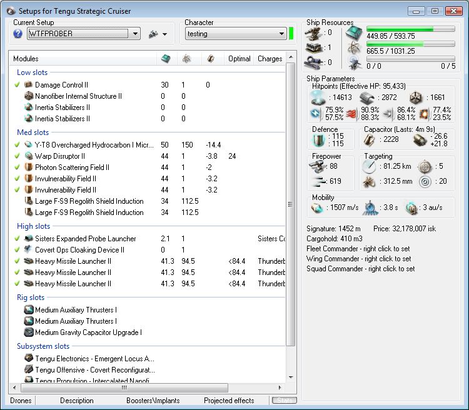
Task: Toggle first Heavy Missile Launcher II checkmark
Action: [18, 261]
